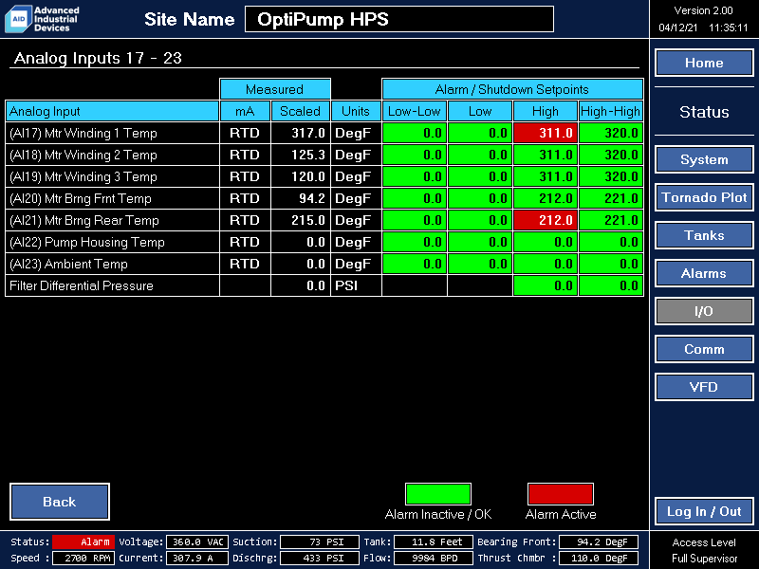759x569 pixels.
Task: Open the VFD page
Action: (704, 387)
